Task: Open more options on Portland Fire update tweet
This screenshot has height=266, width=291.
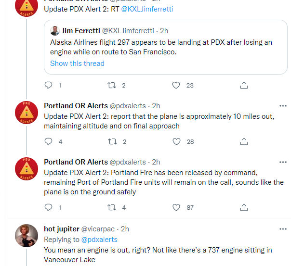Action: coord(283,162)
